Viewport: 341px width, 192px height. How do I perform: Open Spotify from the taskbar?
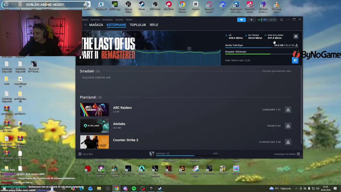[134, 189]
